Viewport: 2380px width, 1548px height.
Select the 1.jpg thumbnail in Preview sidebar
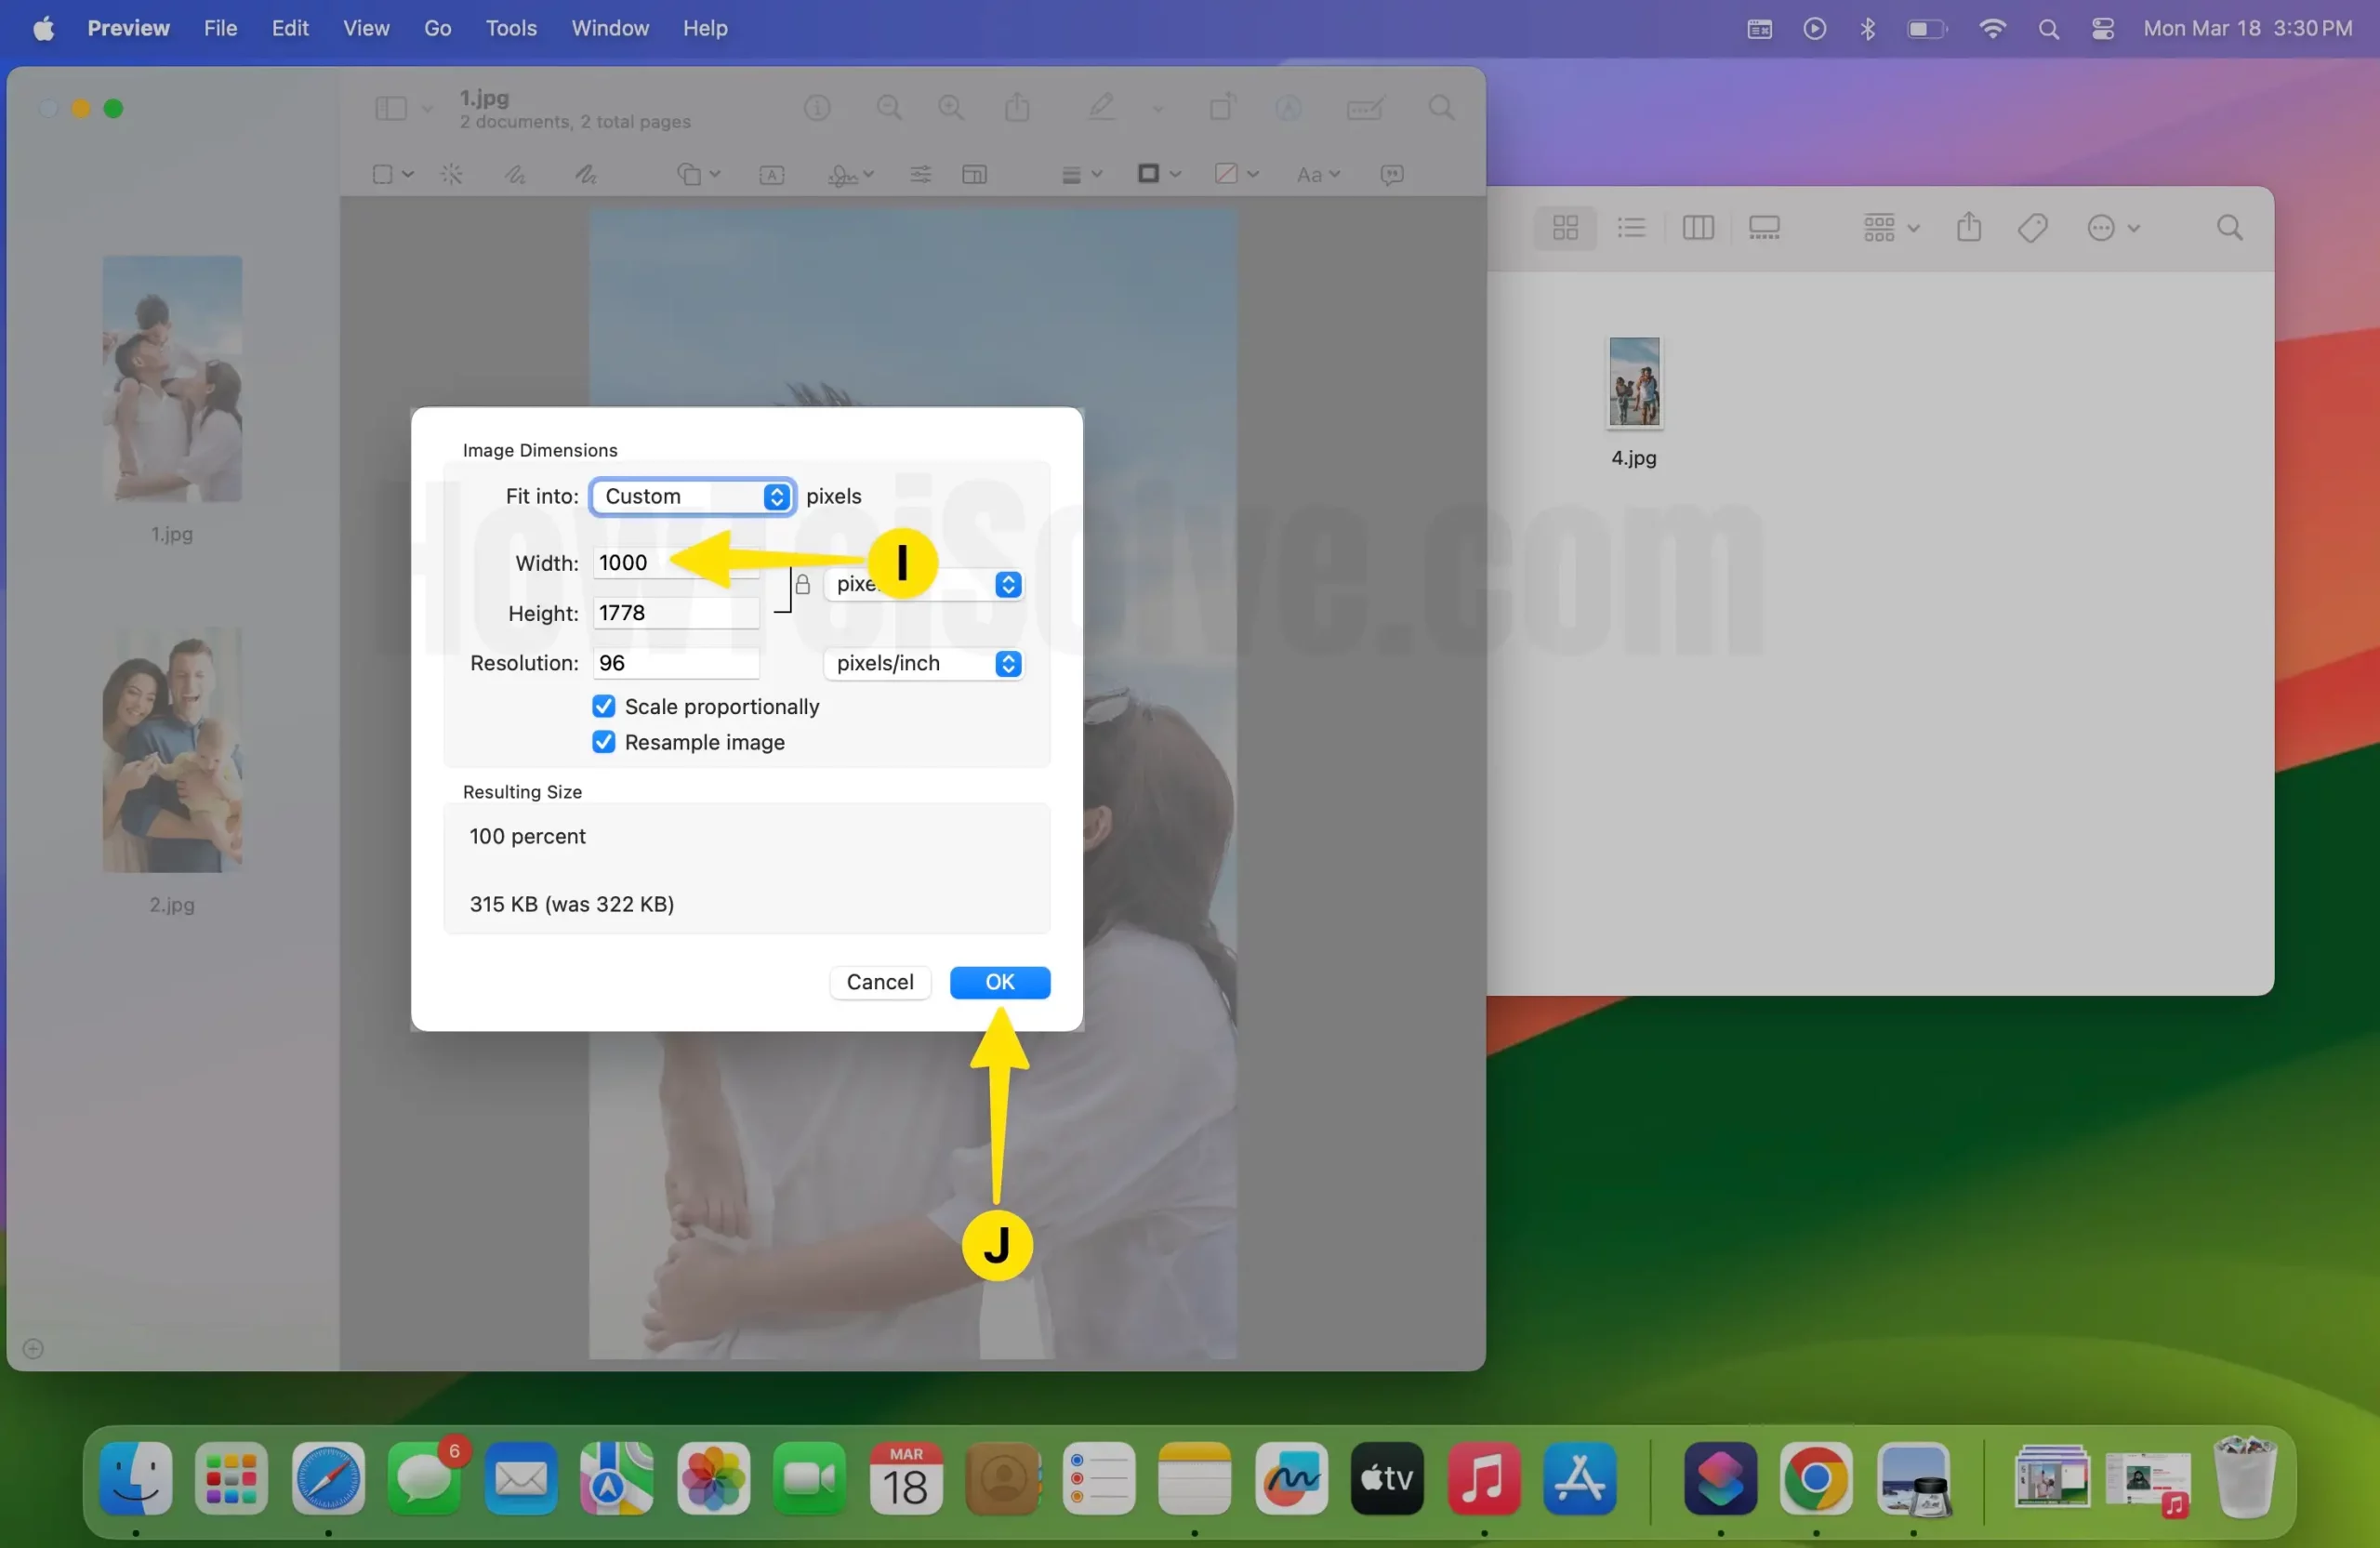point(172,378)
